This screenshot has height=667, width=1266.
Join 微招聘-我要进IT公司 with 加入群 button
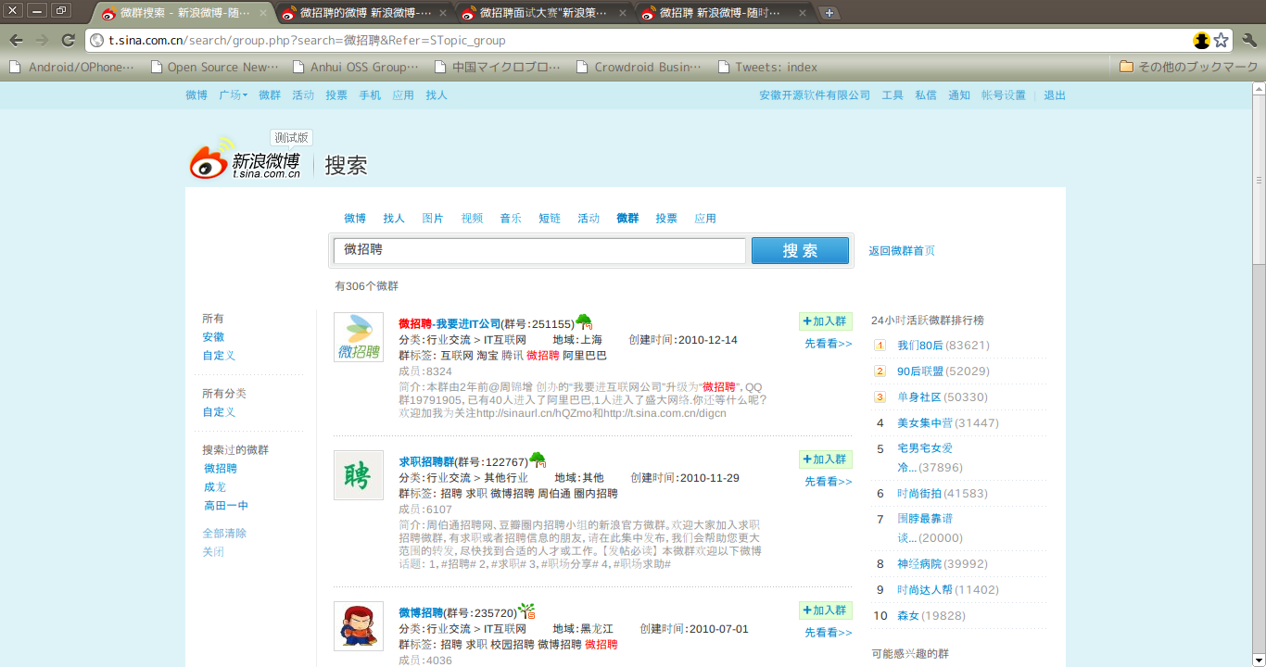click(825, 321)
